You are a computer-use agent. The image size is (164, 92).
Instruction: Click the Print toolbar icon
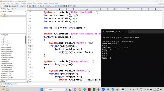15,6
